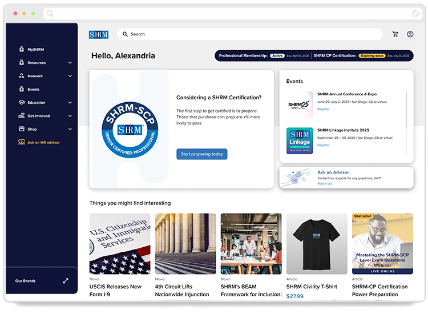This screenshot has height=314, width=428.
Task: Click the Events panel scrollbar
Action: (406, 110)
